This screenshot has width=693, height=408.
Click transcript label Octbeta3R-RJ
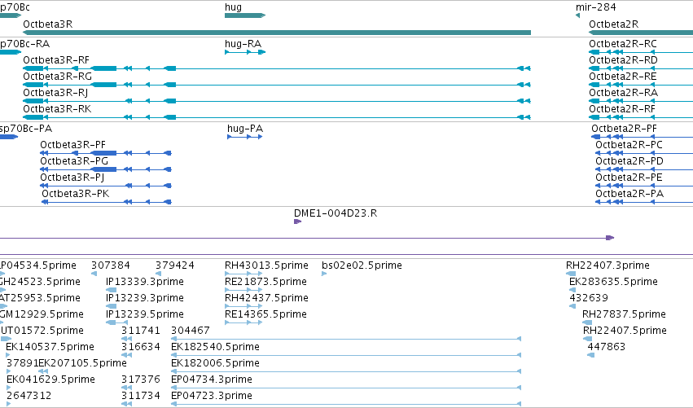[x=55, y=93]
